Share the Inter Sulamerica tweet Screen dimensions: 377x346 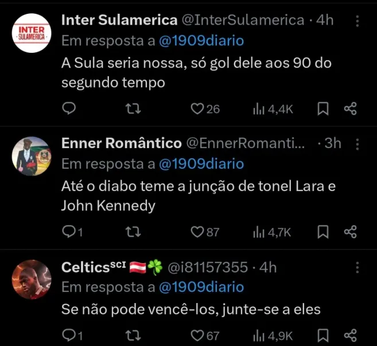350,108
